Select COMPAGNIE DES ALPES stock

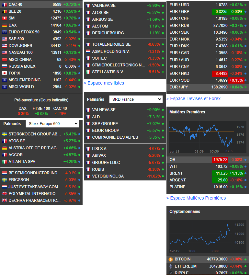click(x=125, y=137)
